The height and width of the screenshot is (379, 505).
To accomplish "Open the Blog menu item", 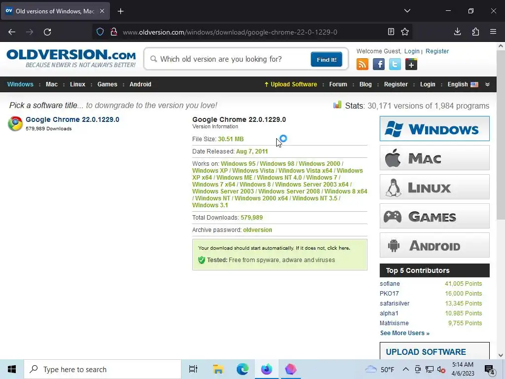I will [x=365, y=84].
